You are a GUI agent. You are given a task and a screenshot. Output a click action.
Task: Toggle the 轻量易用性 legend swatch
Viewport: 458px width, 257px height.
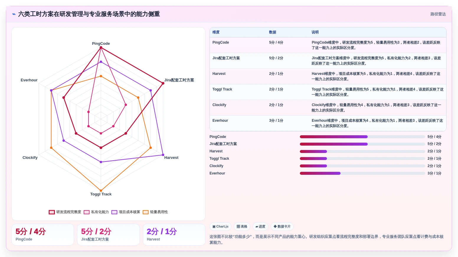145,212
